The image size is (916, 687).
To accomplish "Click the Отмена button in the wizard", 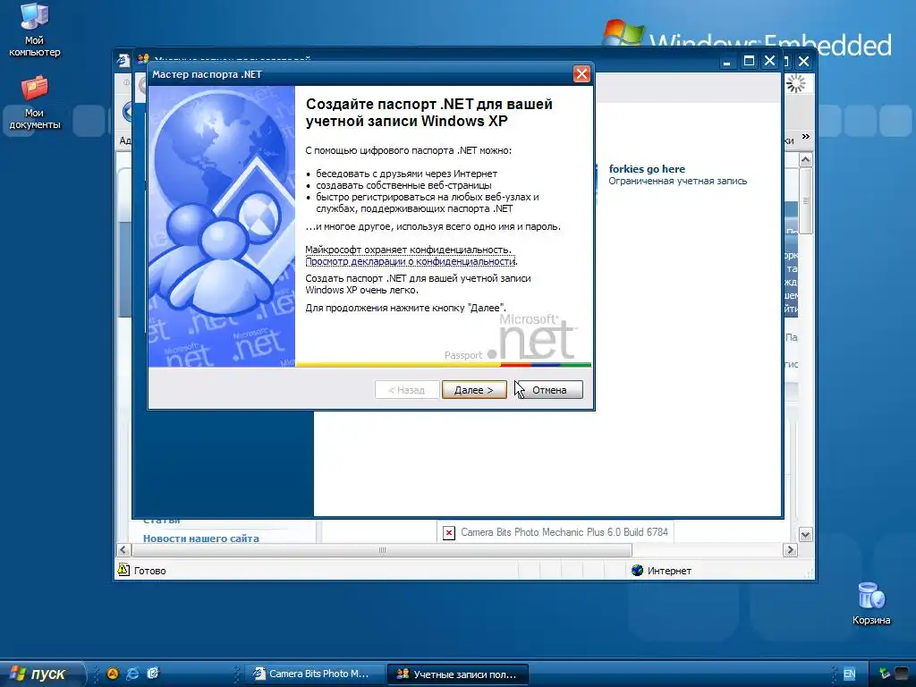I will point(548,390).
